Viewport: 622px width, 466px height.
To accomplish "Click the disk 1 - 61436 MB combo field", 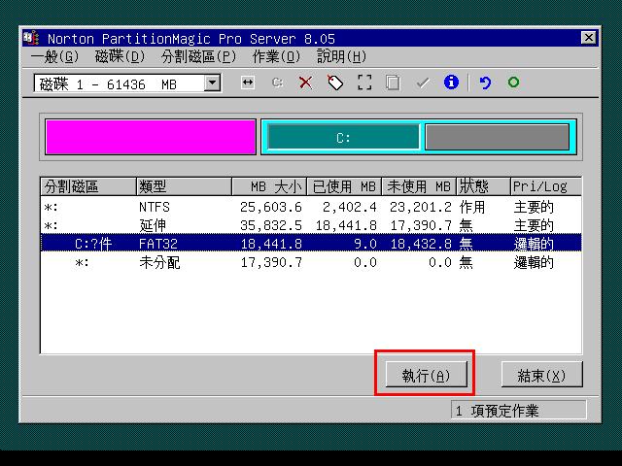I will click(x=127, y=83).
